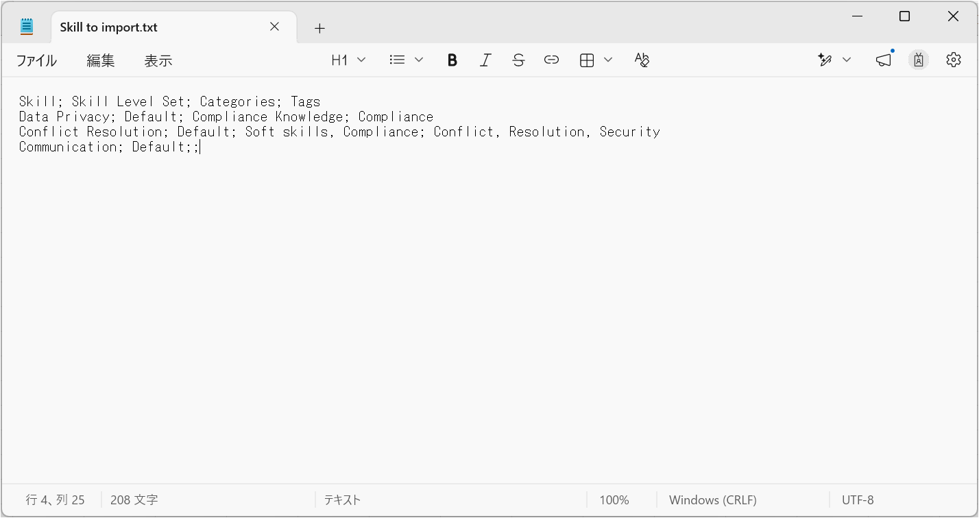979x518 pixels.
Task: Click the UTF-8 encoding indicator
Action: click(x=858, y=500)
